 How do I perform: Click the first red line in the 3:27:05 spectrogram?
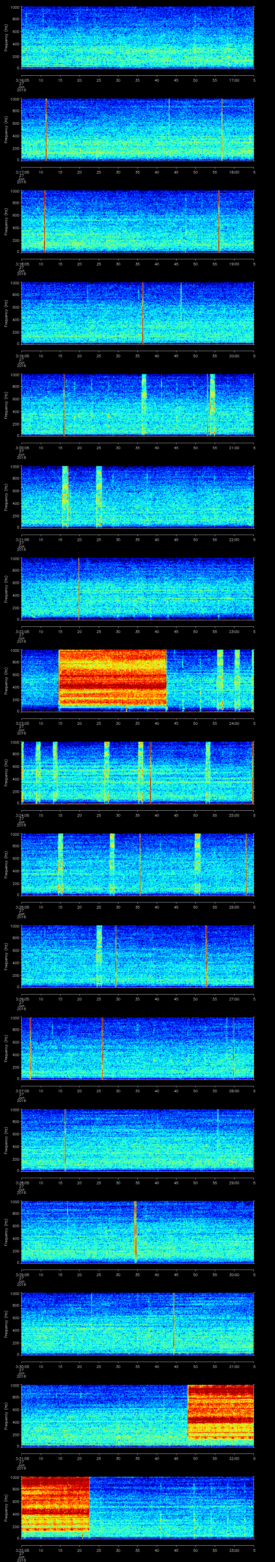30,1047
